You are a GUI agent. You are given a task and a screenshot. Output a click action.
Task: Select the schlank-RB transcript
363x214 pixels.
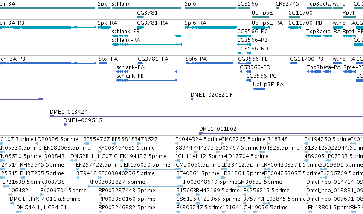(147, 36)
